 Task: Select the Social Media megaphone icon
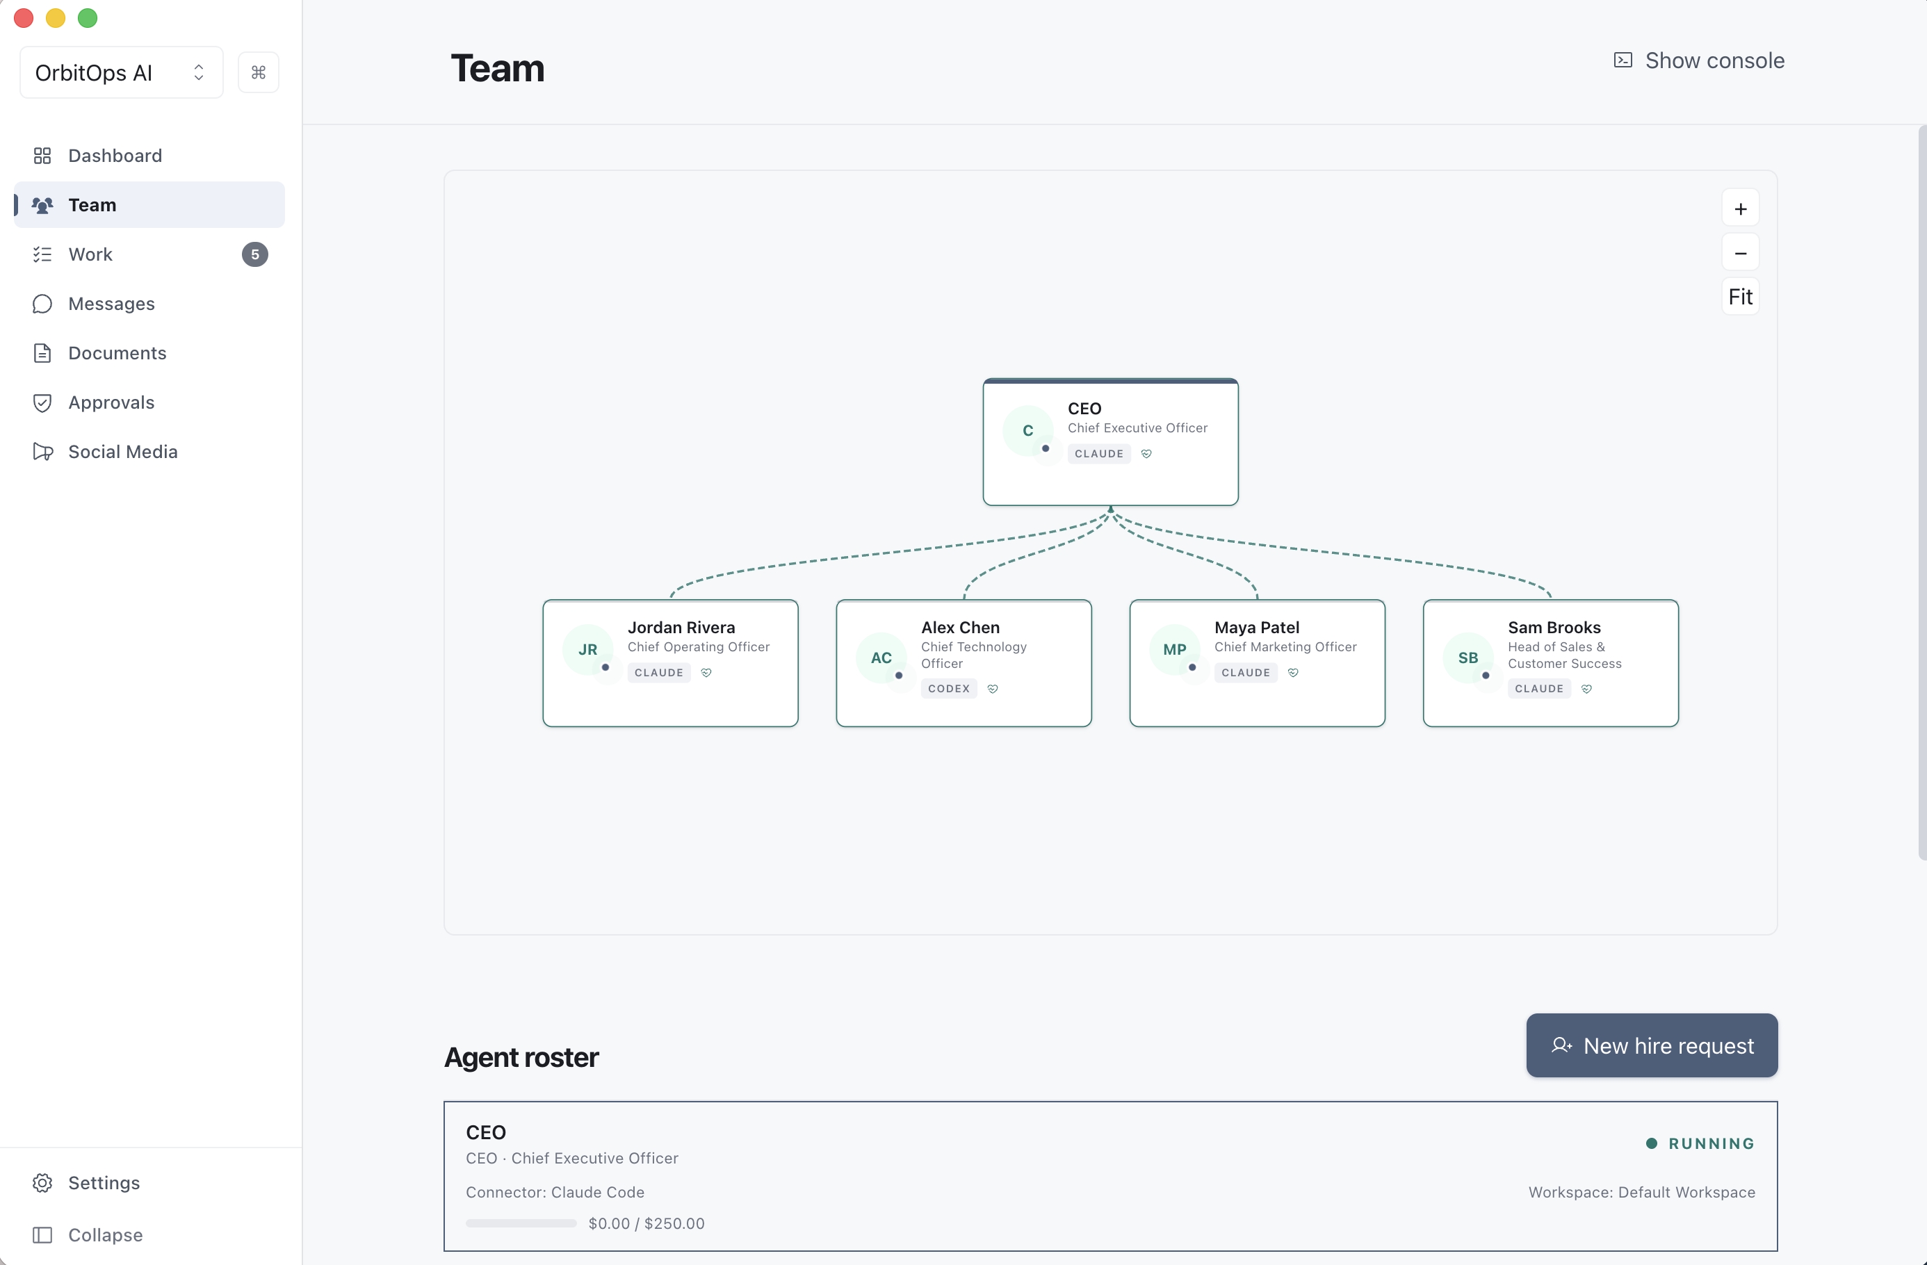(43, 452)
